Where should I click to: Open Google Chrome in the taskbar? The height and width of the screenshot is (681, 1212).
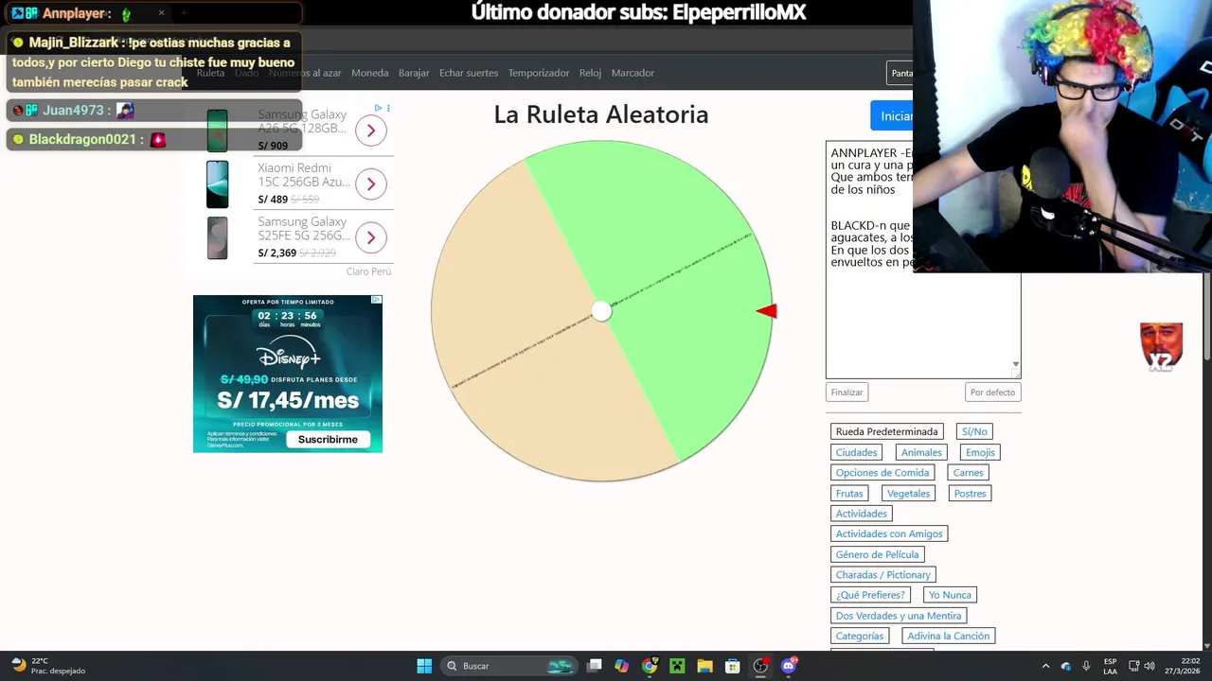(x=650, y=666)
